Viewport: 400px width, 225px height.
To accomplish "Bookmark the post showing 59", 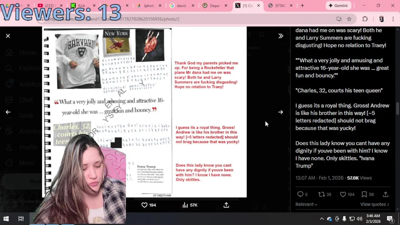I will (x=367, y=194).
